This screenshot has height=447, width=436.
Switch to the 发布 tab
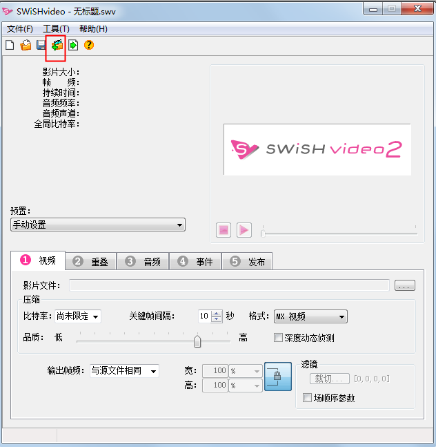click(247, 261)
